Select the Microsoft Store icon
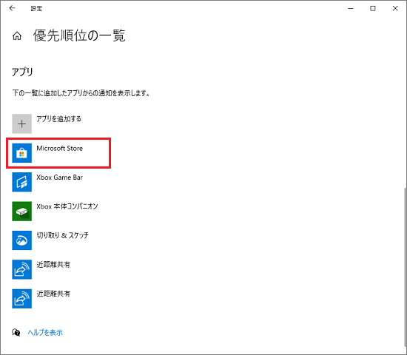Screen dimensions: 407x355 pyautogui.click(x=21, y=153)
